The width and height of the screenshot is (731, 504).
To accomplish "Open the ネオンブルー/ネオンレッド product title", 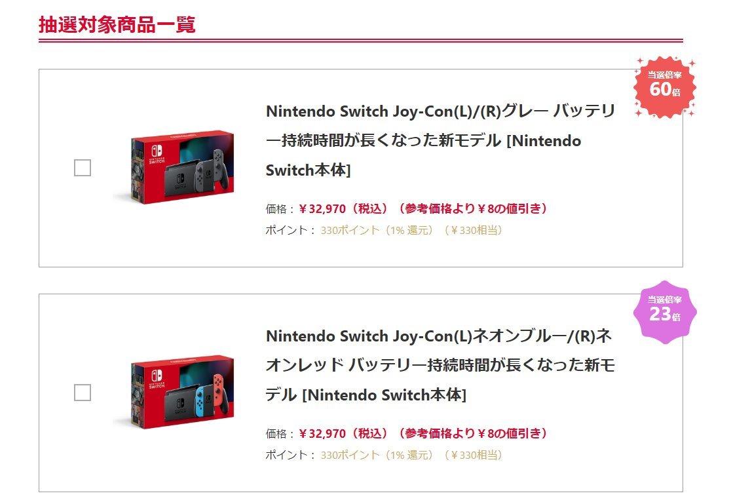I will click(440, 365).
